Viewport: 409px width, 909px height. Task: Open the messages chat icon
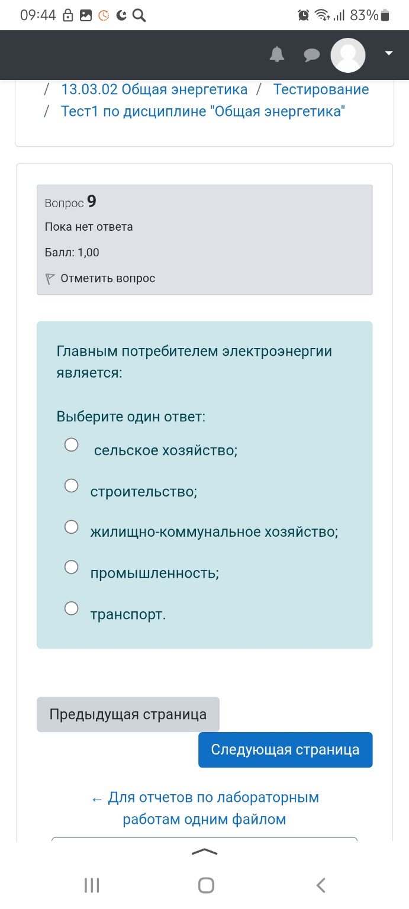pyautogui.click(x=311, y=55)
